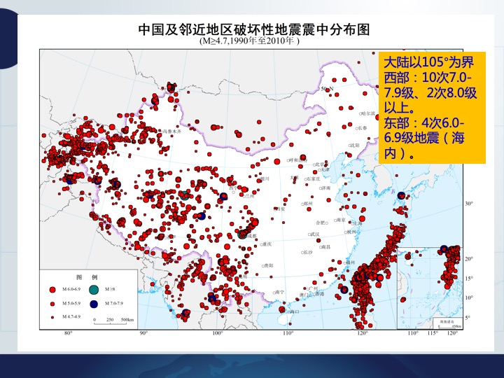Click the yellow text box starting 大陆以105°为界
The width and height of the screenshot is (504, 378).
click(432, 108)
